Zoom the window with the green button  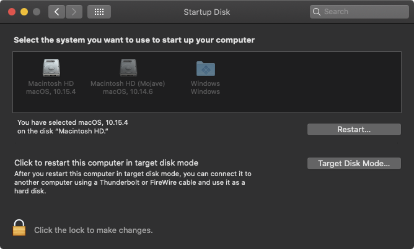tap(36, 12)
